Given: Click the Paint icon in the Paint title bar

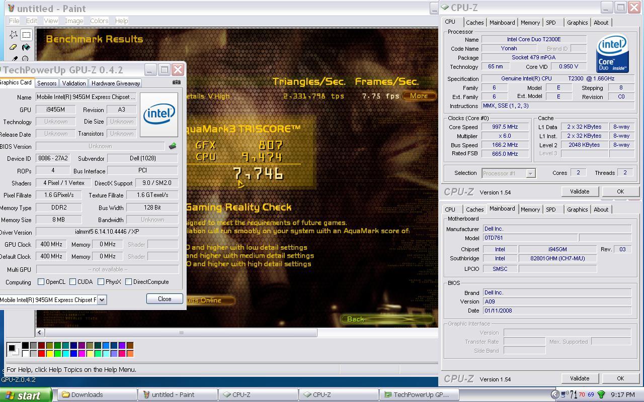Looking at the screenshot, I should (11, 8).
